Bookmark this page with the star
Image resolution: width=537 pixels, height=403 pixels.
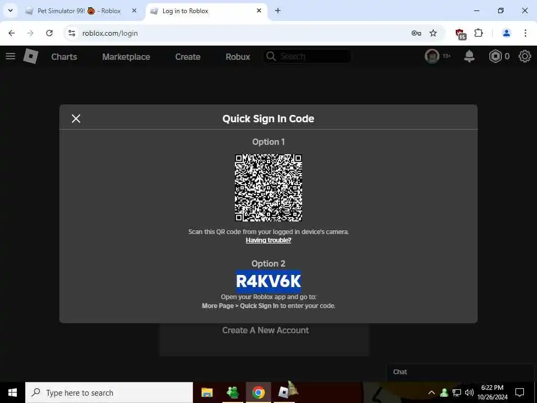point(433,33)
